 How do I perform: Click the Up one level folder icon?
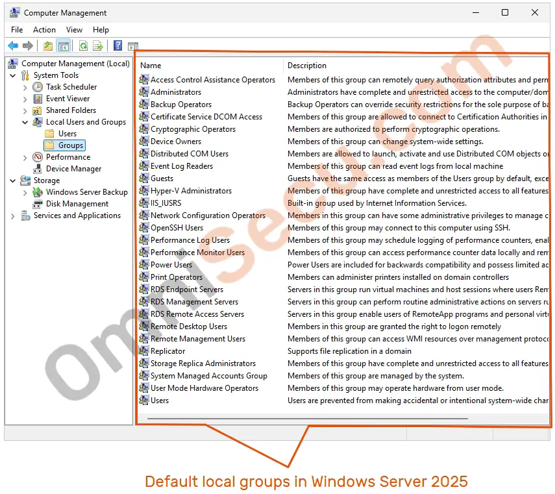coord(48,45)
